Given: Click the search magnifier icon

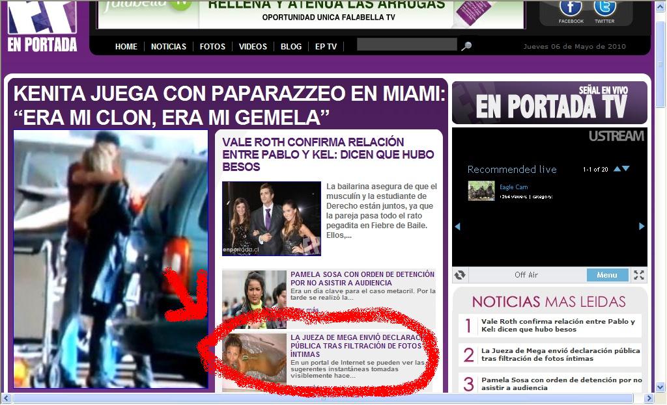Looking at the screenshot, I should (x=466, y=46).
